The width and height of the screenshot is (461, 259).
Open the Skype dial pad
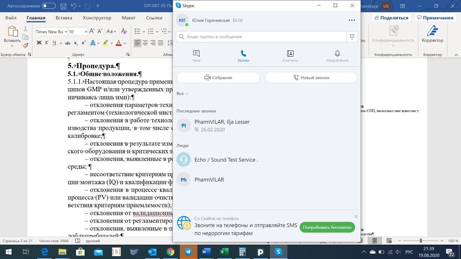pyautogui.click(x=352, y=37)
